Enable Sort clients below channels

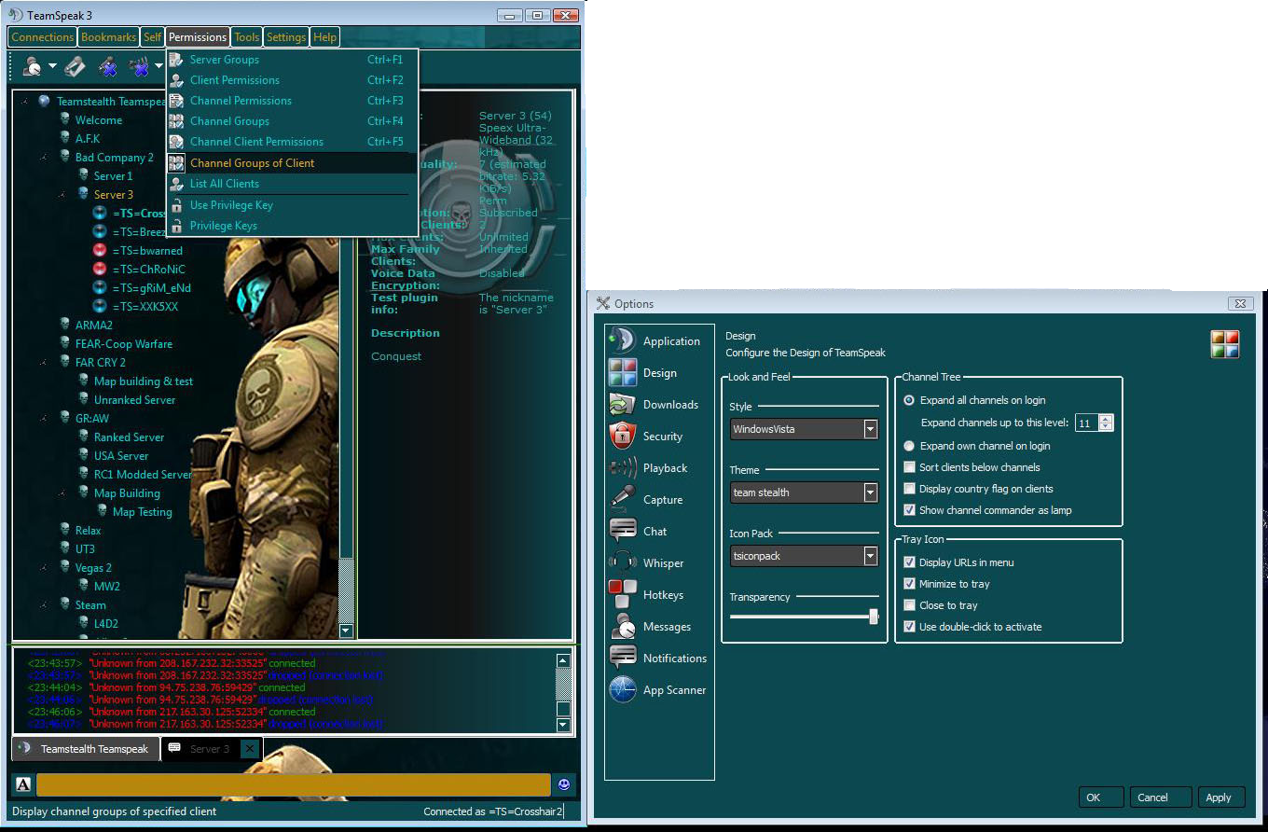[910, 467]
